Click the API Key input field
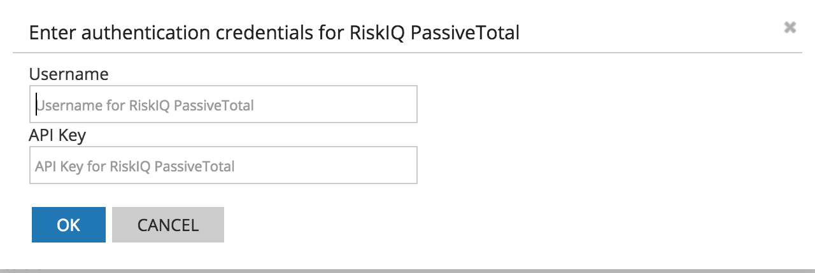Viewport: 815px width, 273px height. coord(223,166)
